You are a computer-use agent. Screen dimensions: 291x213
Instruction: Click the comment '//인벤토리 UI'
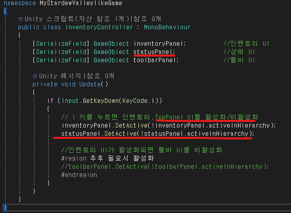246,44
